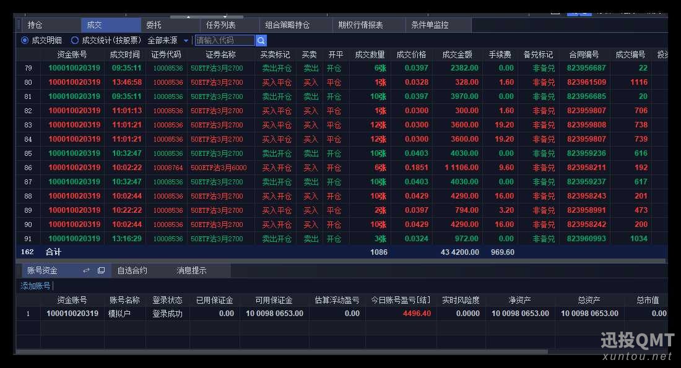Open the 委托 tab
Viewport: 681px width, 368px height.
(154, 25)
